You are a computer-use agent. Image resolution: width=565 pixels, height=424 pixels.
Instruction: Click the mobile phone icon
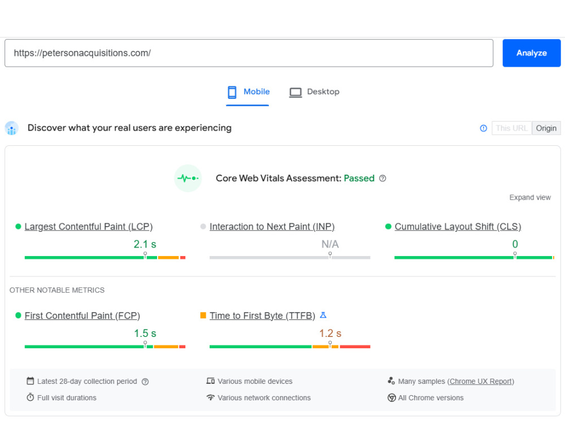[x=232, y=92]
